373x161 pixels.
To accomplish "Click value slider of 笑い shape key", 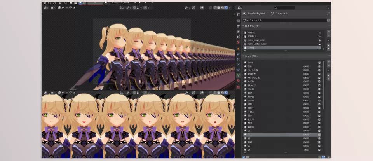I will point(307,66).
